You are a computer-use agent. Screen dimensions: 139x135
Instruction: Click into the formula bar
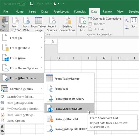(x=98, y=46)
